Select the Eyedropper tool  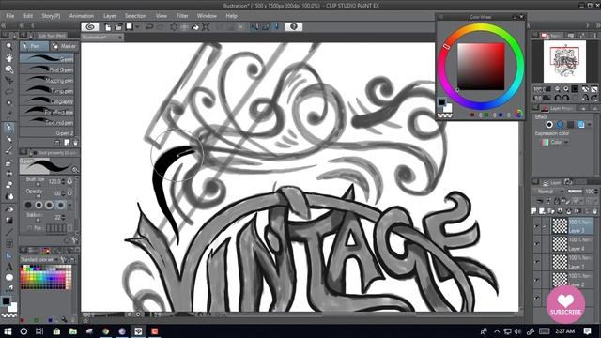pos(8,115)
